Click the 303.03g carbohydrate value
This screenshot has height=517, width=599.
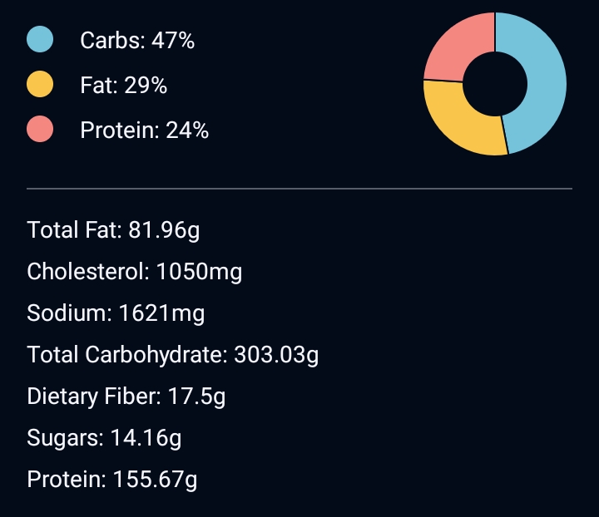(x=276, y=355)
